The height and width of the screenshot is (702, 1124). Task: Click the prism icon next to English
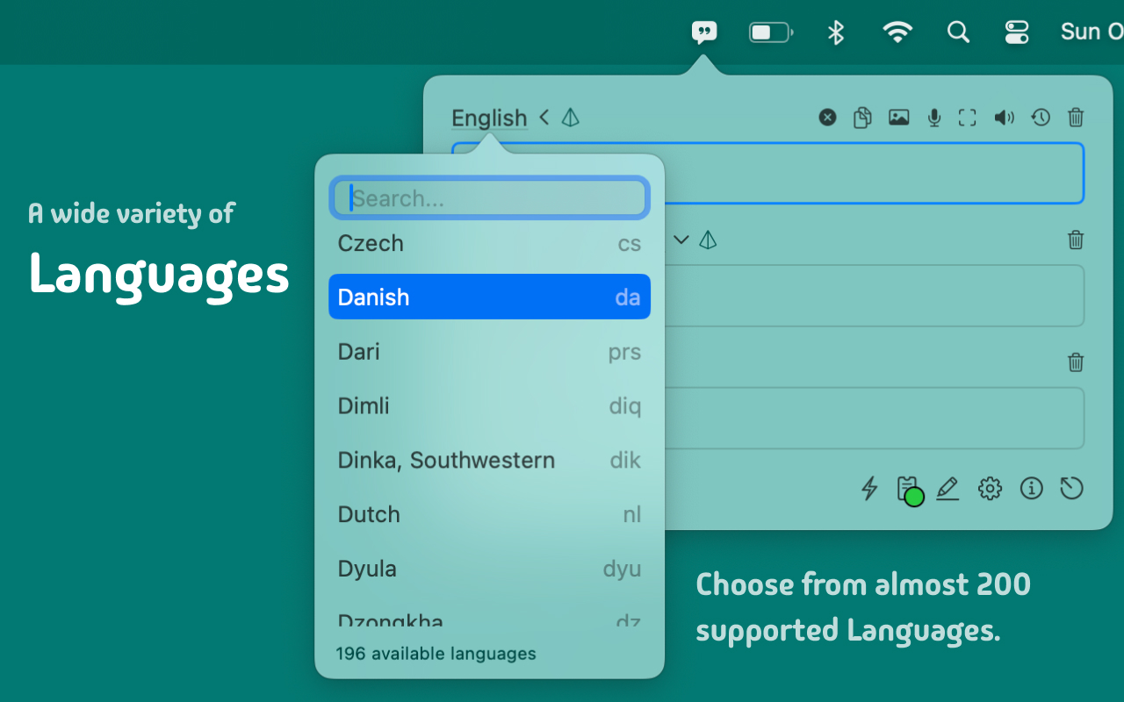point(571,118)
